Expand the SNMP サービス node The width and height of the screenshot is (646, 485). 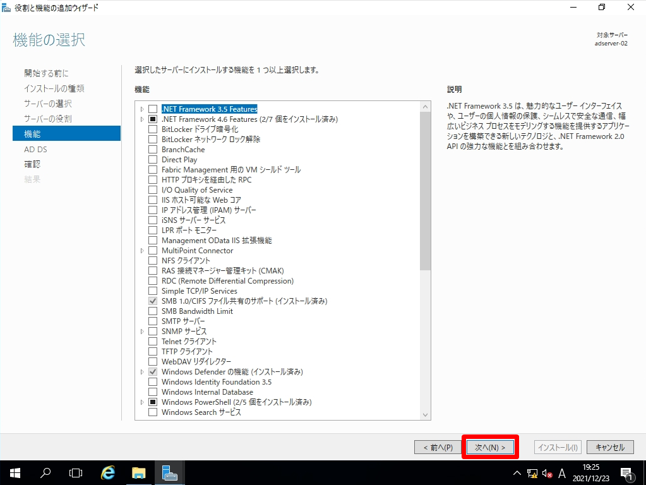click(142, 332)
